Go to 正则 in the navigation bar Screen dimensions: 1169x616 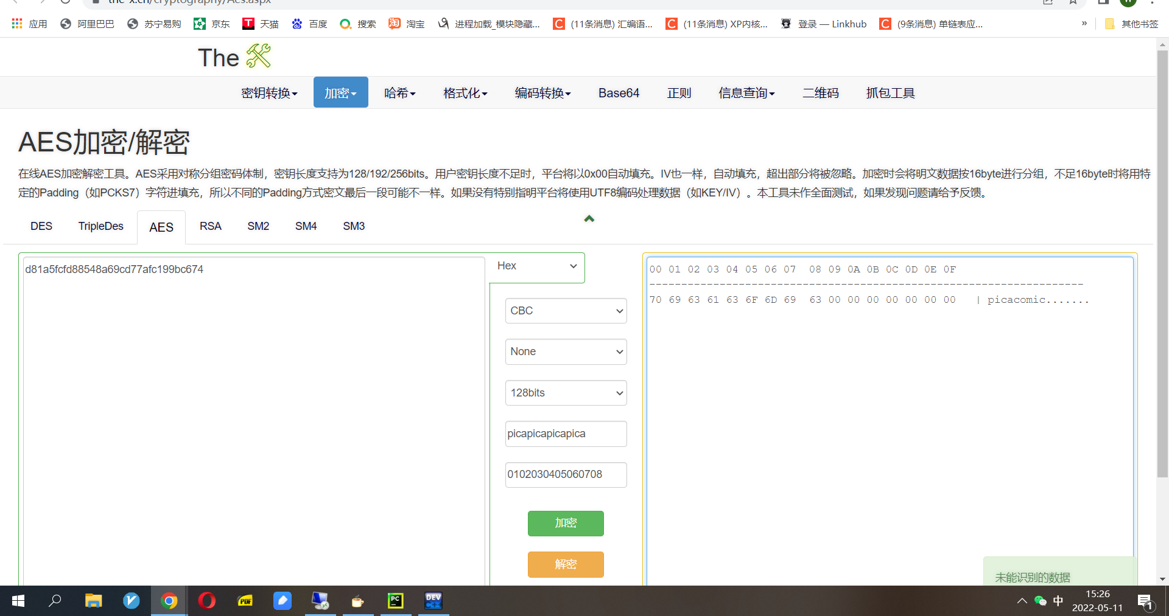coord(679,92)
